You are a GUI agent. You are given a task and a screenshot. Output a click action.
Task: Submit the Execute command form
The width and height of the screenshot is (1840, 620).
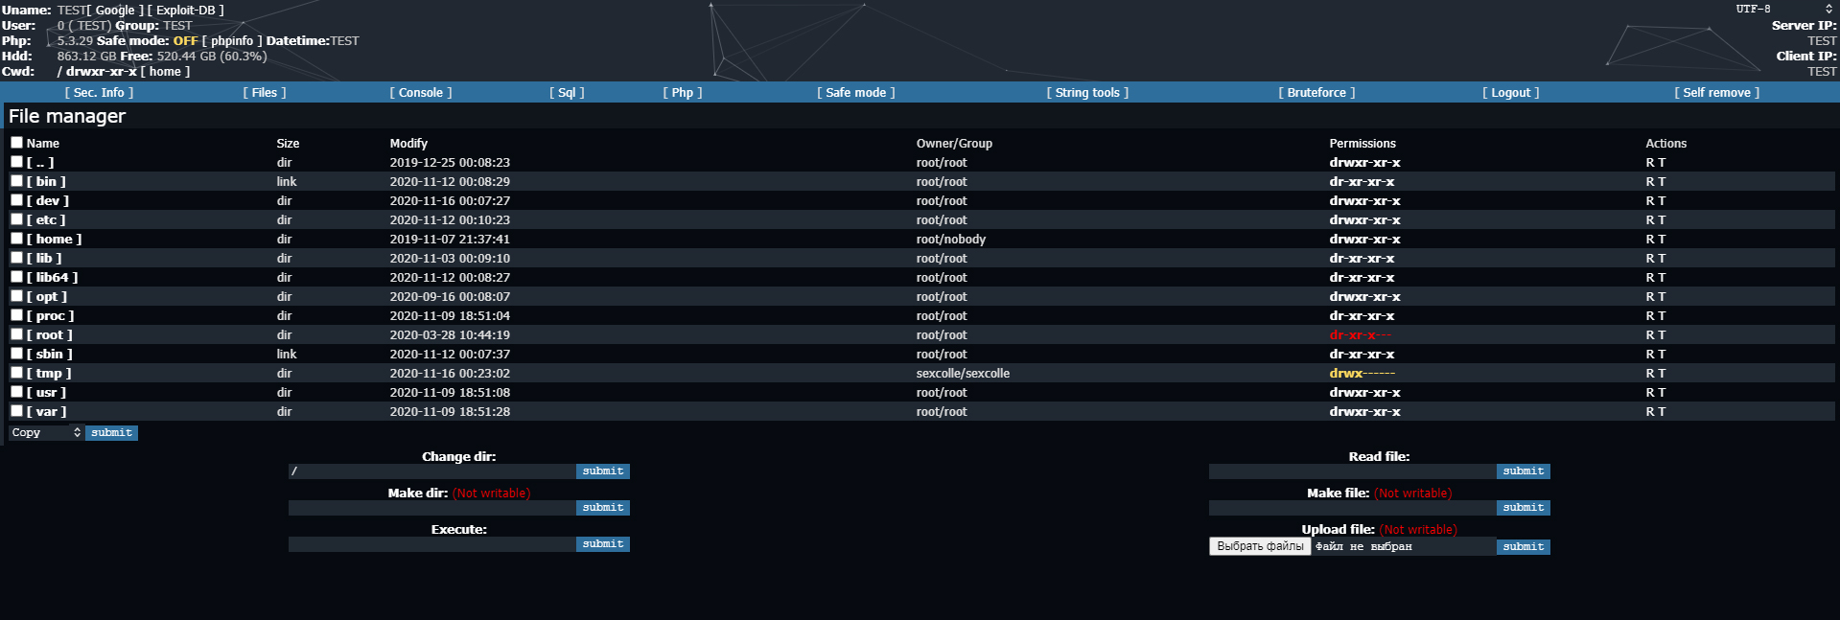pos(603,544)
